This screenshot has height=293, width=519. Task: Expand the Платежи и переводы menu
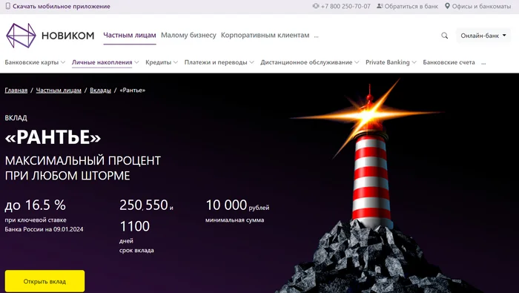click(219, 62)
